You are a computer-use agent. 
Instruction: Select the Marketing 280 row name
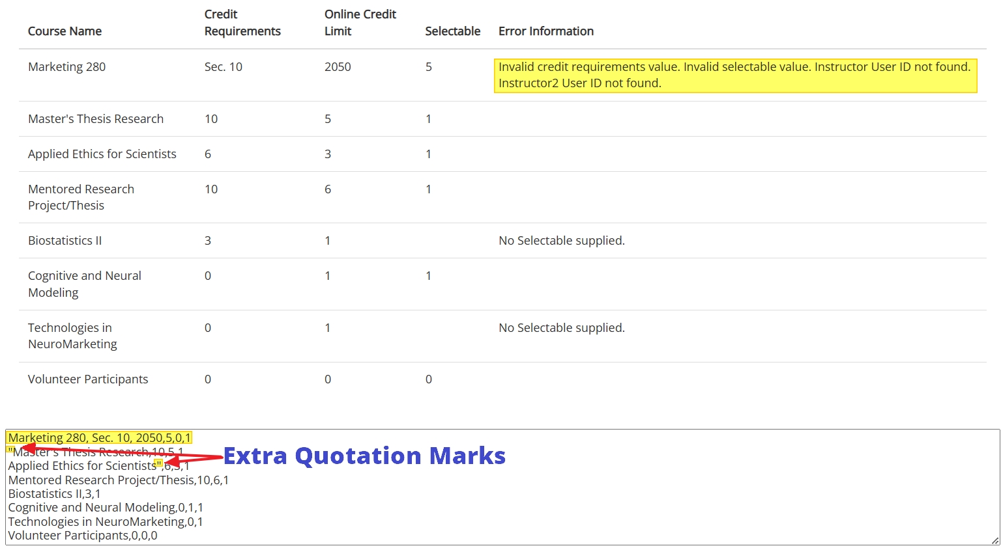tap(66, 67)
